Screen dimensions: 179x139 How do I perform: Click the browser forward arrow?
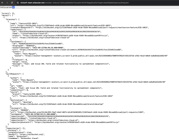[7, 3]
